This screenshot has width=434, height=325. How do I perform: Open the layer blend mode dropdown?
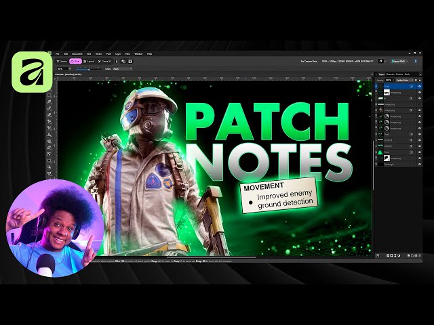(x=404, y=80)
